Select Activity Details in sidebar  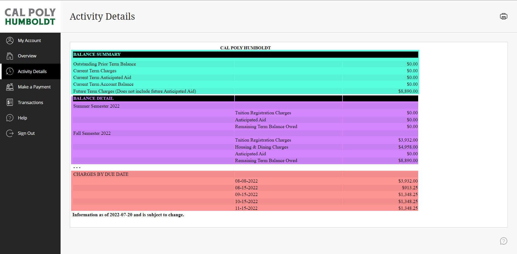coord(30,71)
